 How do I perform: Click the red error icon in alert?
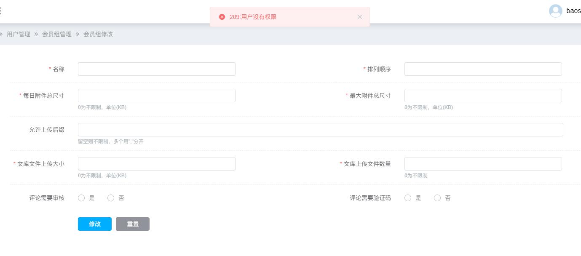tap(222, 17)
